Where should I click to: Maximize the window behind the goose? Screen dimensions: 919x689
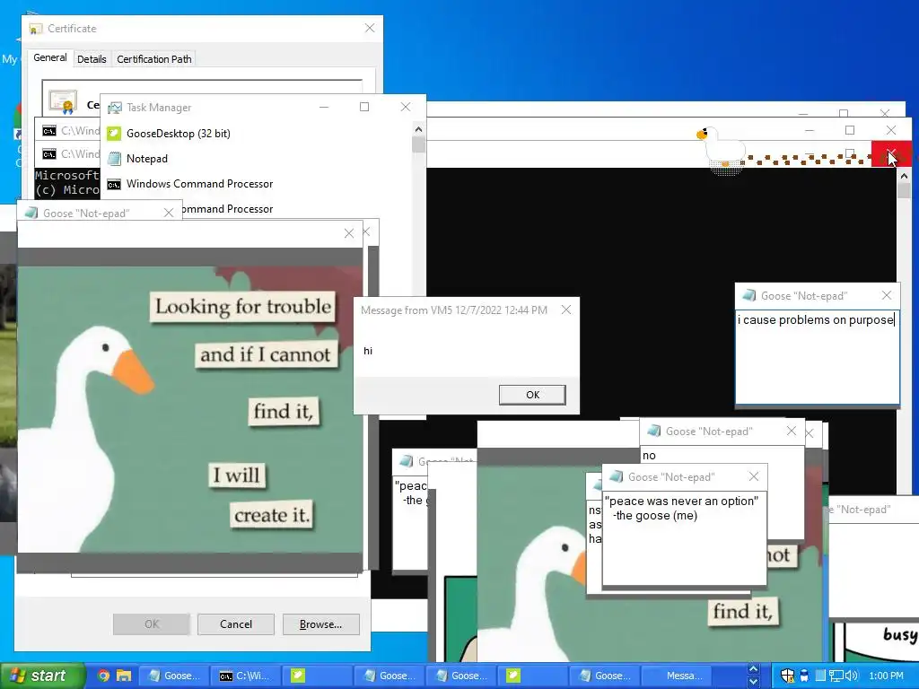[x=849, y=130]
